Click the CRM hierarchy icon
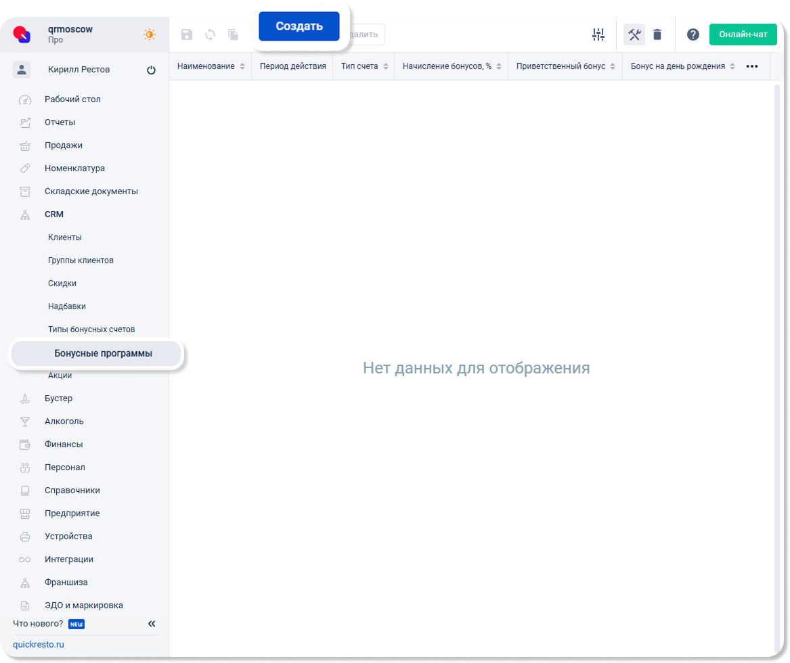Viewport: 790px width, 663px height. pyautogui.click(x=24, y=215)
